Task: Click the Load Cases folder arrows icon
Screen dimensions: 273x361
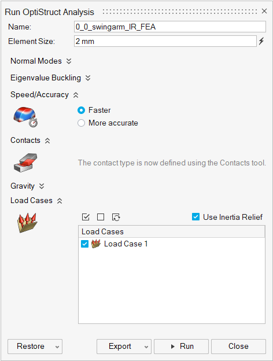Action: [27, 223]
